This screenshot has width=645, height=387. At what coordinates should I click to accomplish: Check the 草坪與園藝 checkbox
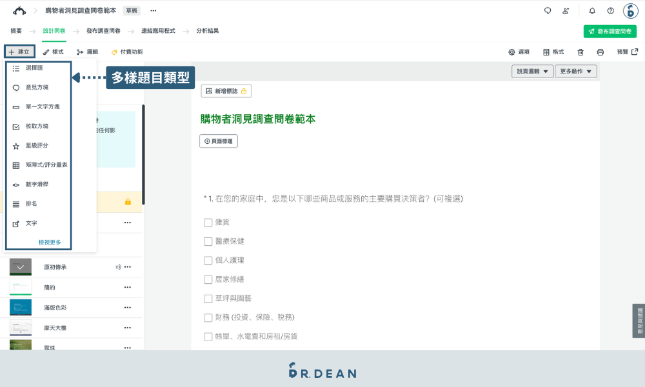point(208,299)
